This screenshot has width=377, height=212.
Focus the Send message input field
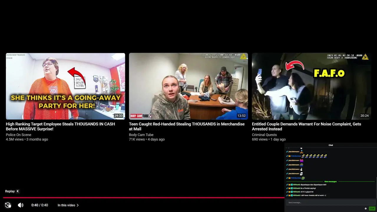point(330,203)
